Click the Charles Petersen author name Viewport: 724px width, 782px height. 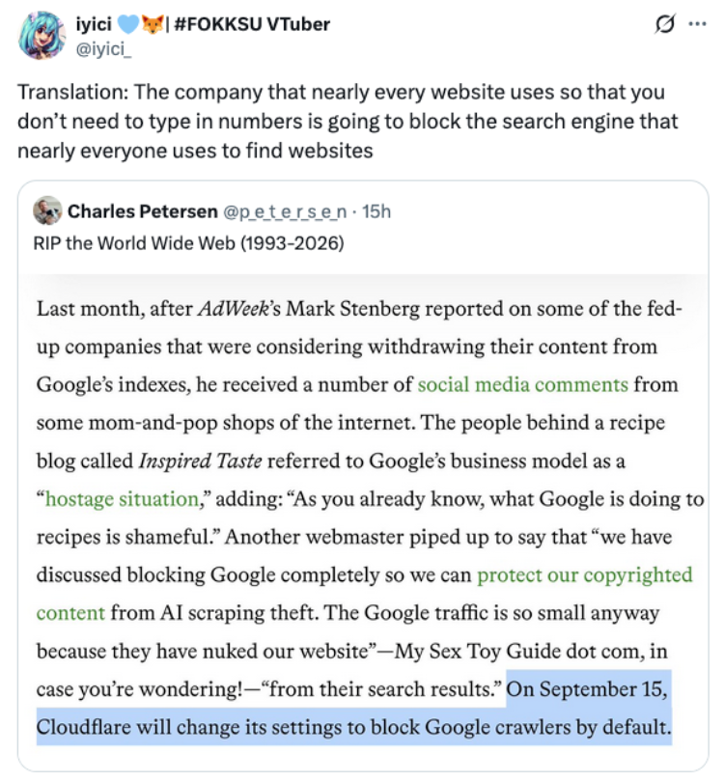click(143, 211)
